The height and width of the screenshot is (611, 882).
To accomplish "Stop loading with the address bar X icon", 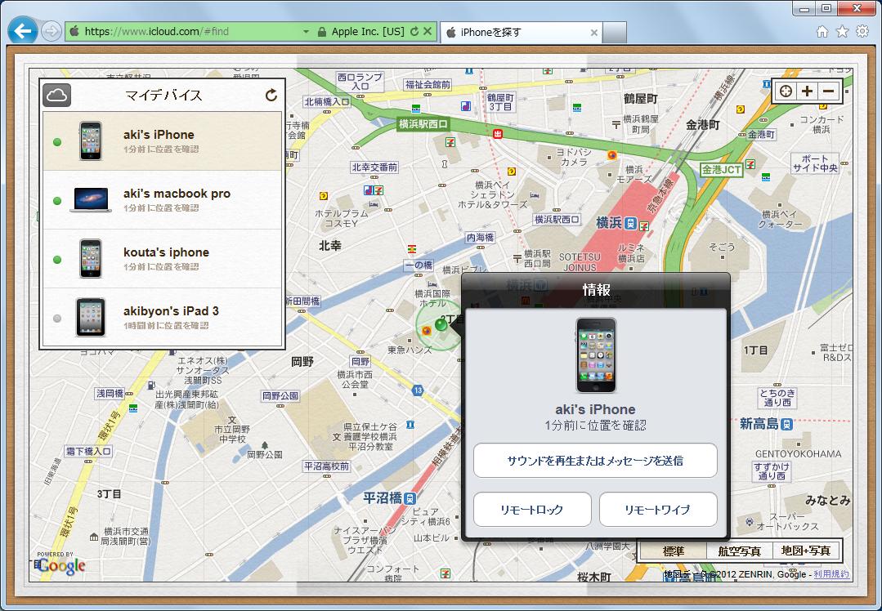I will 428,32.
